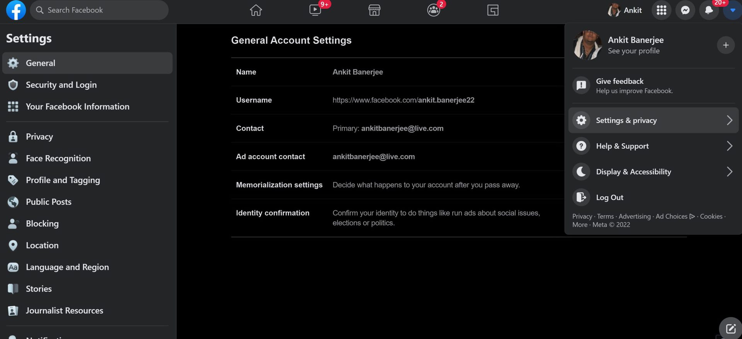Image resolution: width=742 pixels, height=339 pixels.
Task: Click the Location pin icon
Action: 13,245
